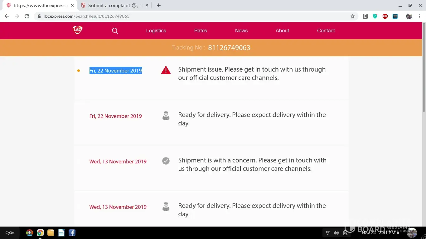Bookmark this page with the star icon

click(x=353, y=16)
